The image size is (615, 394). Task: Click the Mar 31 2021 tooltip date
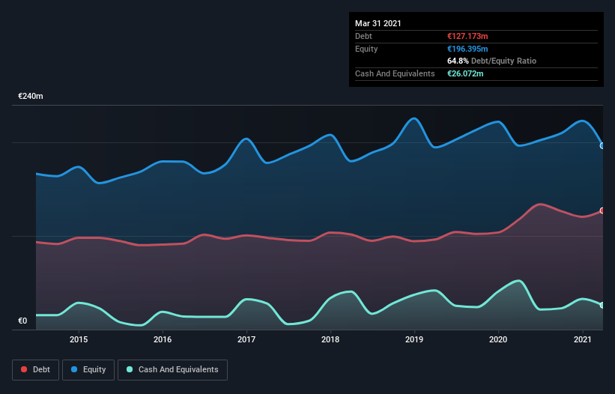point(378,23)
